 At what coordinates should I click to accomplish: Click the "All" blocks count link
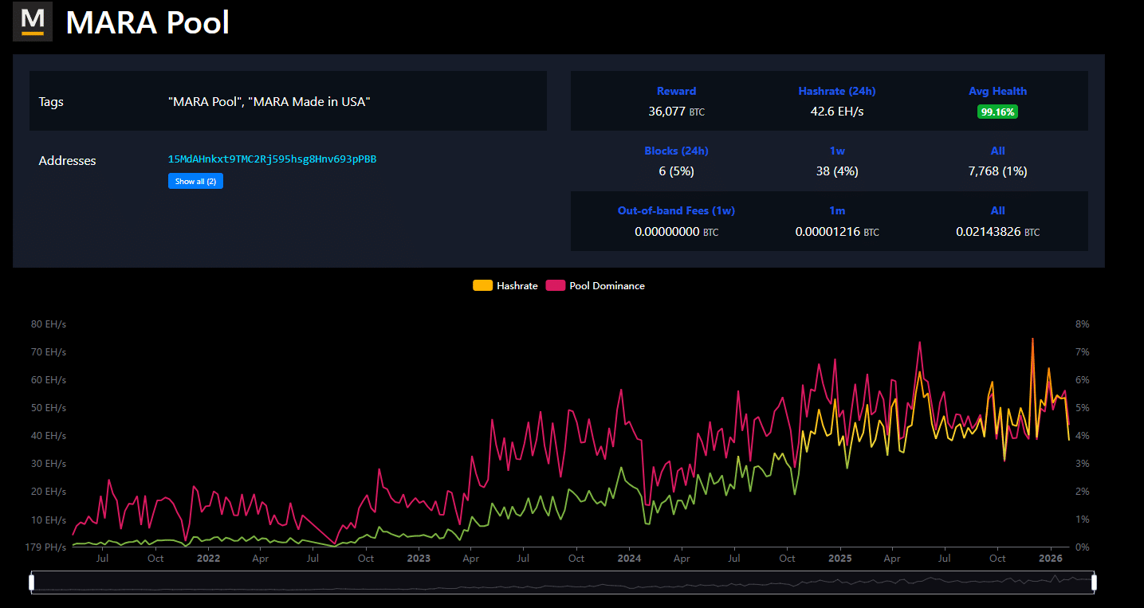997,151
